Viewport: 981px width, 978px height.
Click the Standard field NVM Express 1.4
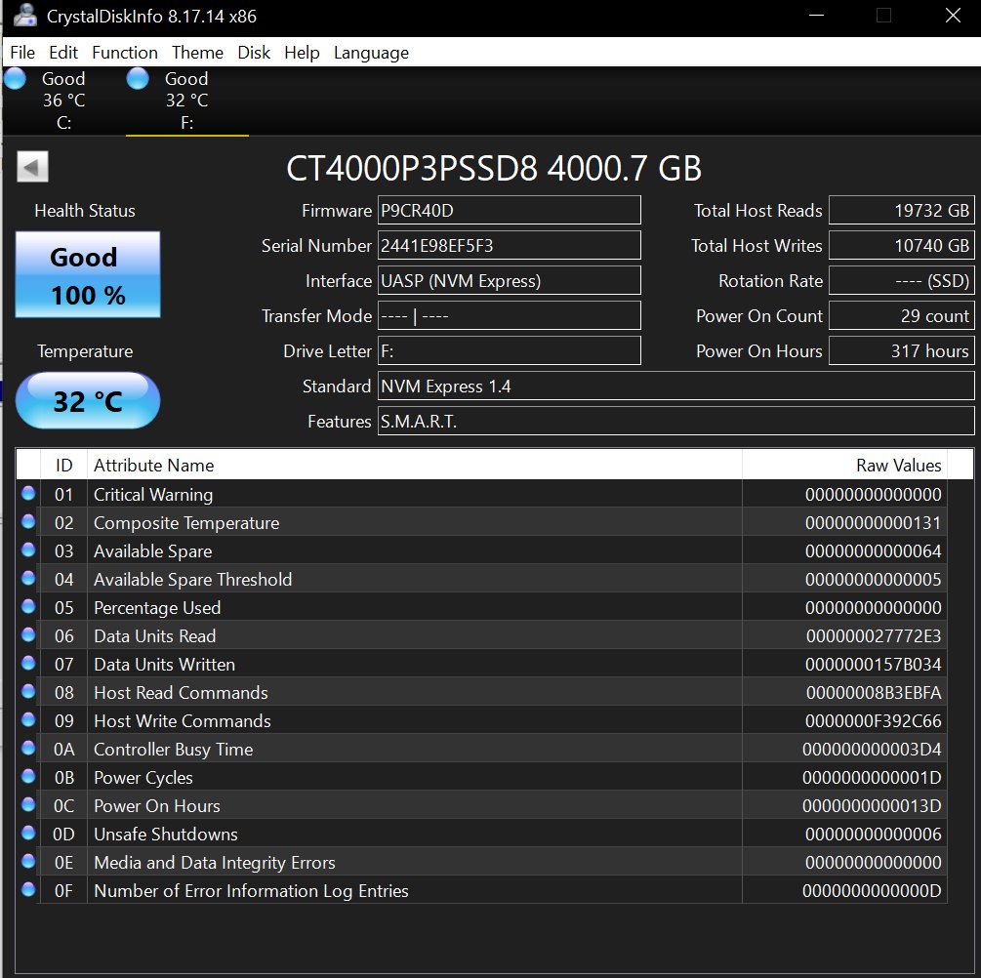(x=675, y=387)
